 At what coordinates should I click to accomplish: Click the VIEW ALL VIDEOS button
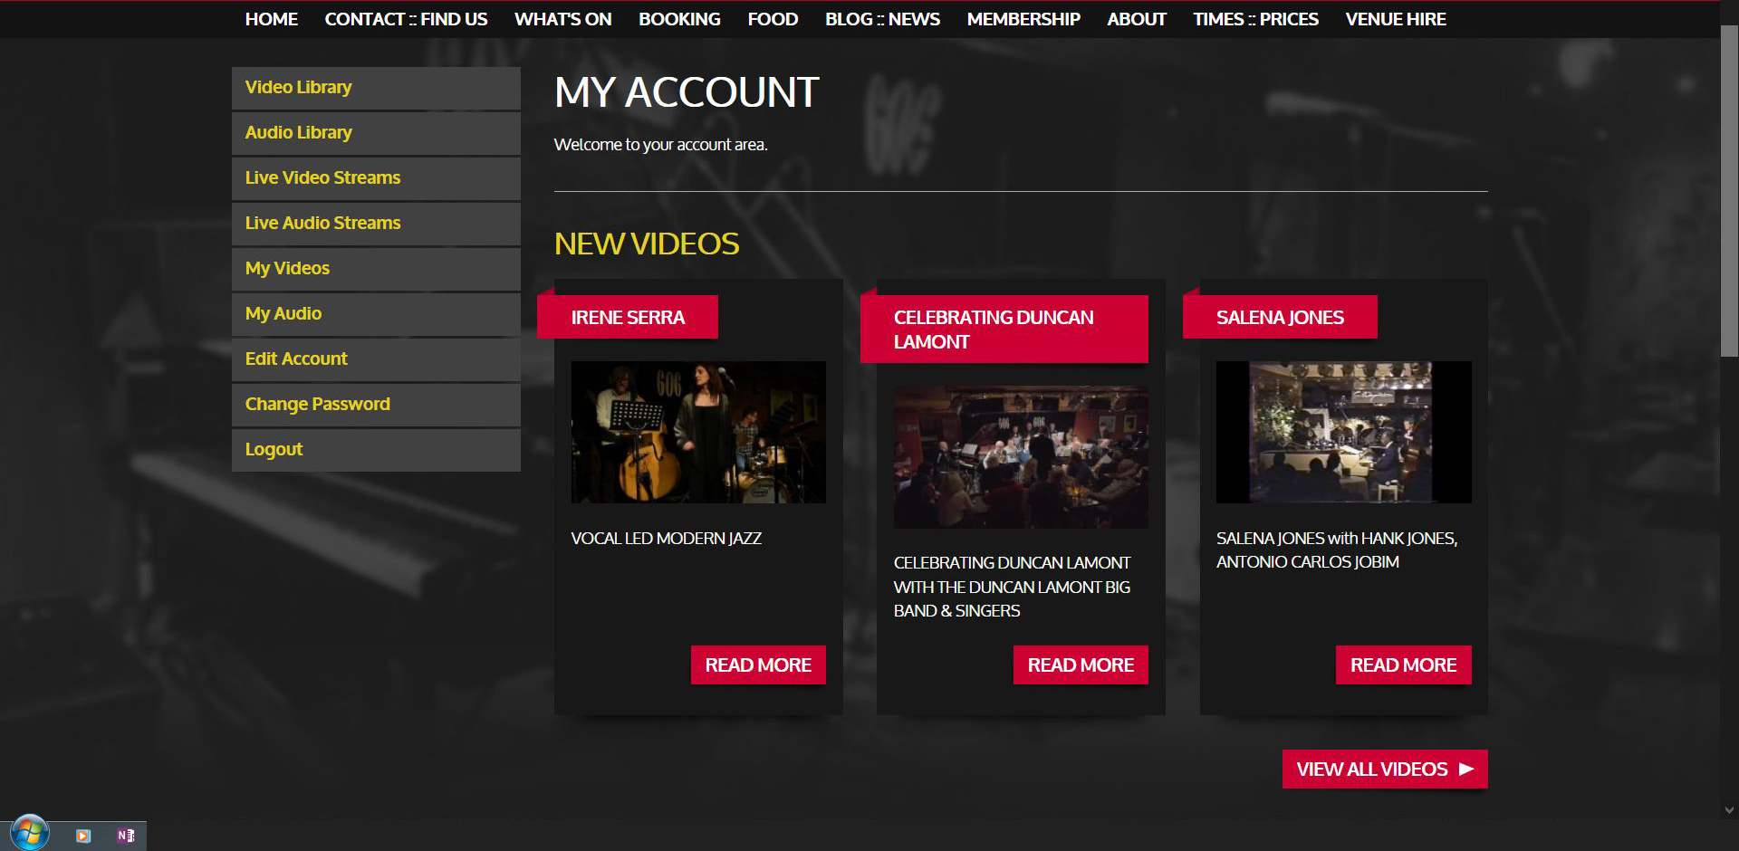[x=1385, y=769]
